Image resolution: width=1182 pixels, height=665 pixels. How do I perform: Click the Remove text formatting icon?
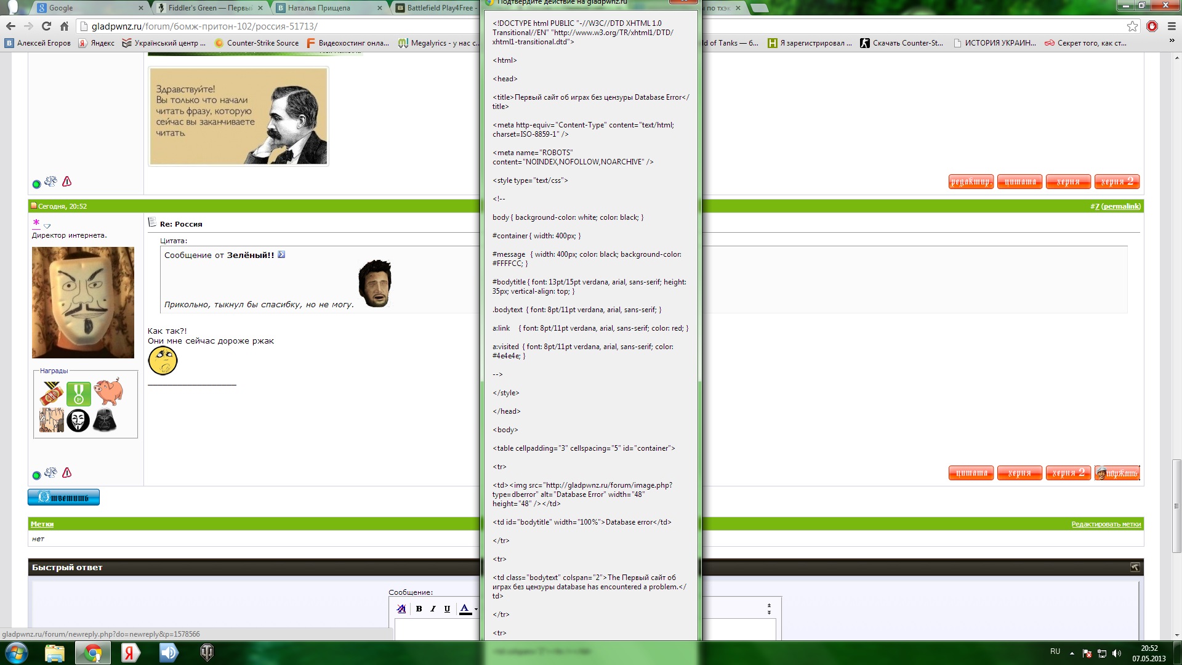pyautogui.click(x=401, y=609)
